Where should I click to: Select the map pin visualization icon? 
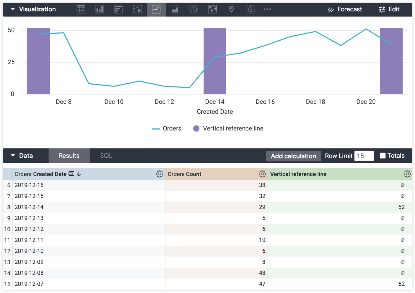[231, 9]
